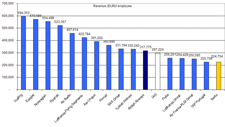This screenshot has width=225, height=127.
Task: Select the Finnair x-axis label
Action: click(103, 98)
